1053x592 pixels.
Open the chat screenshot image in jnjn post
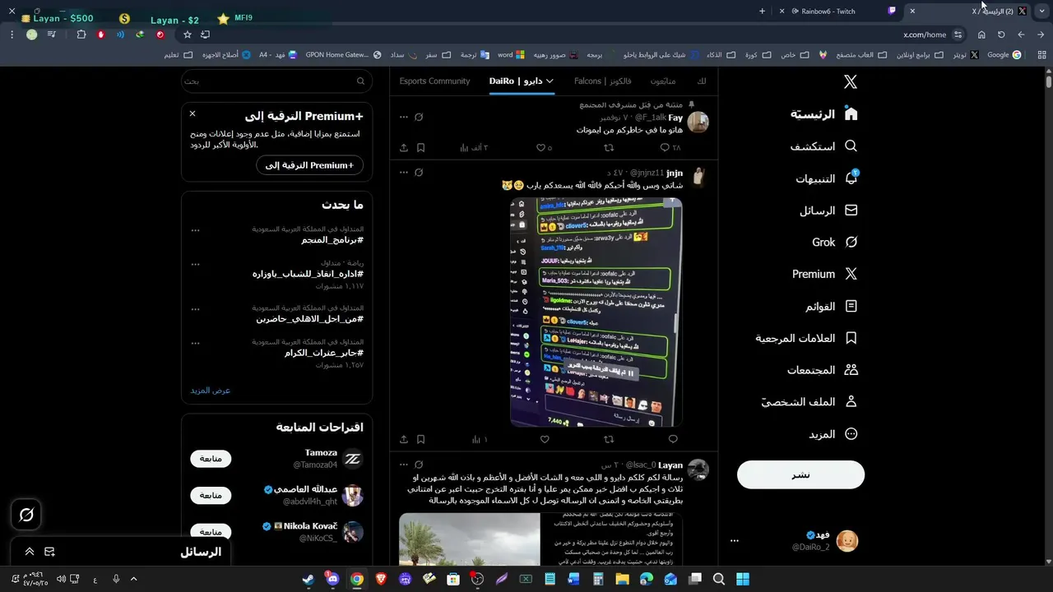click(x=596, y=312)
